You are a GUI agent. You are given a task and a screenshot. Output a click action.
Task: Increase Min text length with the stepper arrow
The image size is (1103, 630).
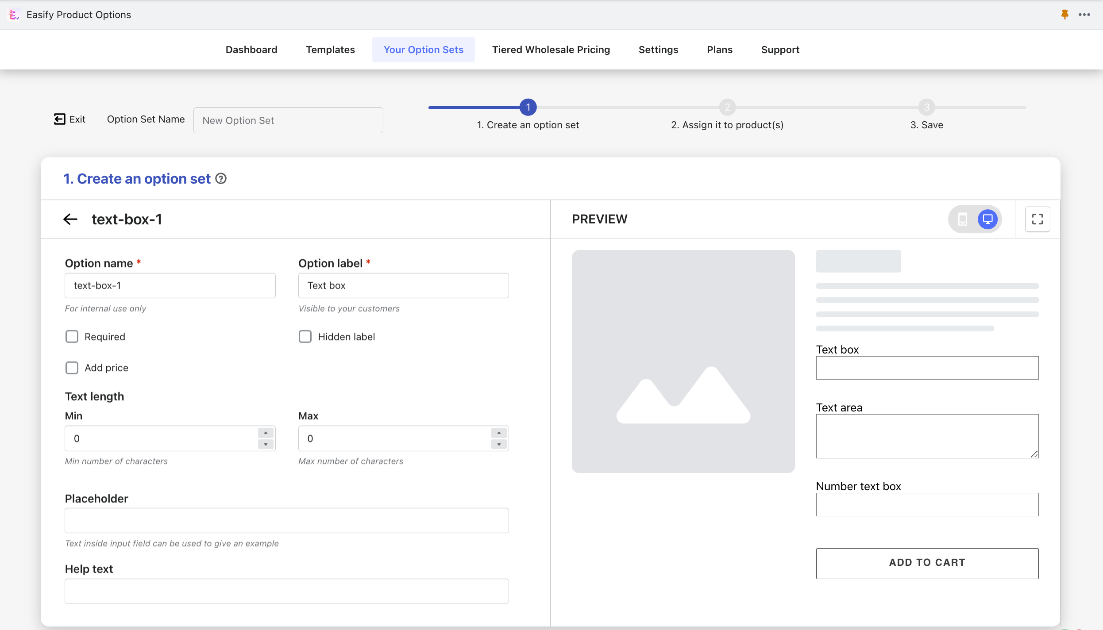click(x=265, y=432)
